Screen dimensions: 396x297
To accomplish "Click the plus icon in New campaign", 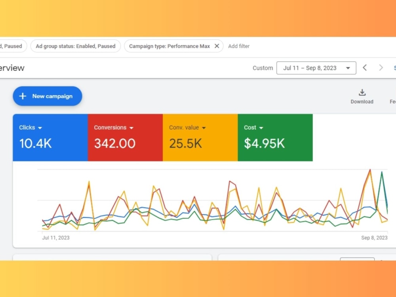I will (23, 96).
